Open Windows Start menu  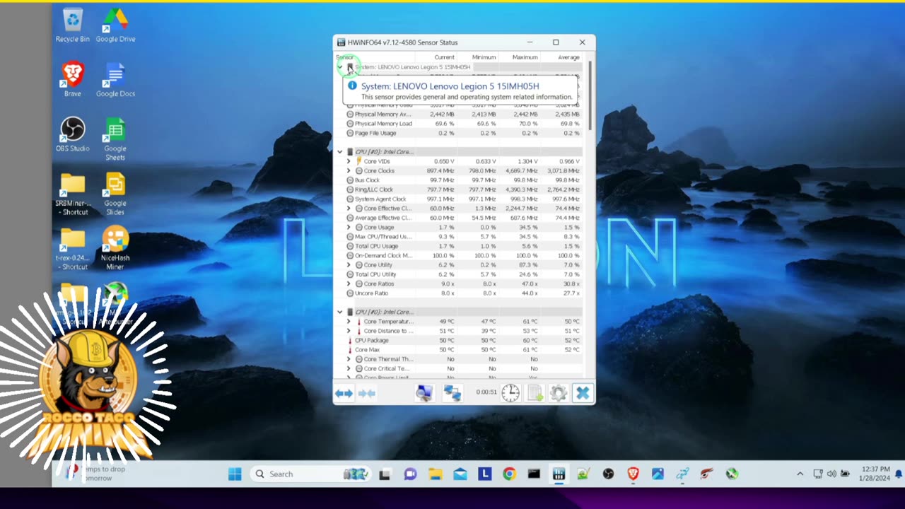[x=235, y=474]
